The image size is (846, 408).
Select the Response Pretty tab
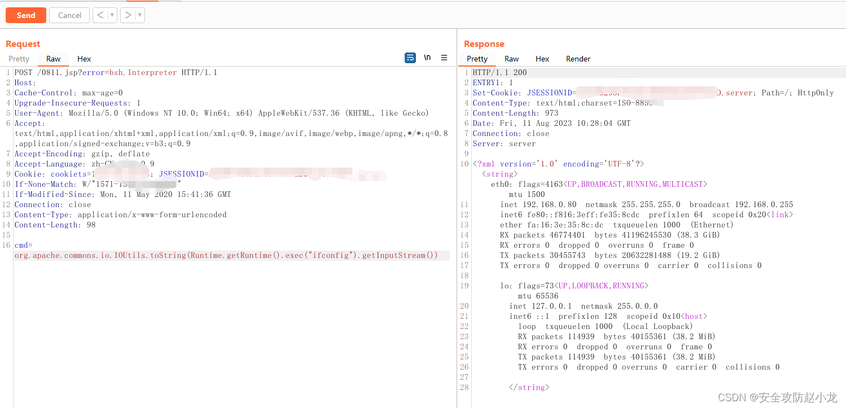(477, 59)
